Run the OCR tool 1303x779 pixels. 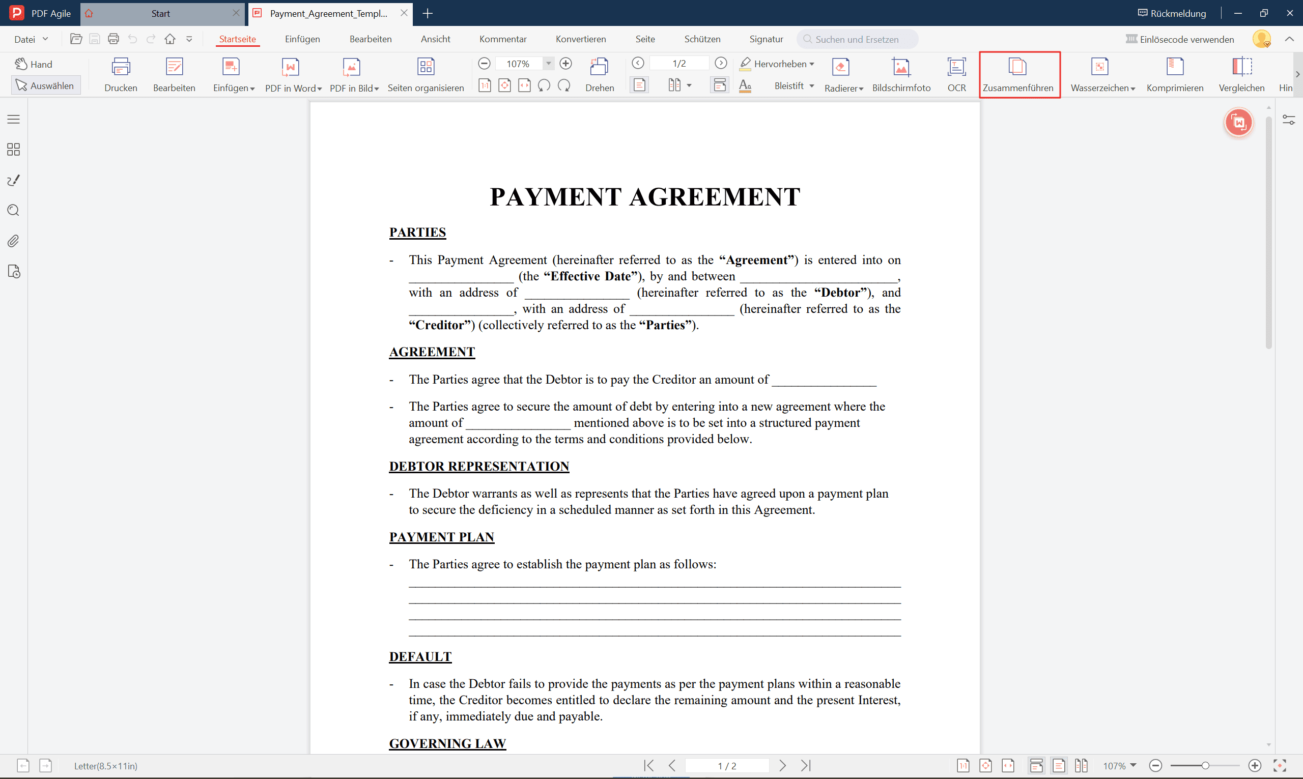pos(956,74)
